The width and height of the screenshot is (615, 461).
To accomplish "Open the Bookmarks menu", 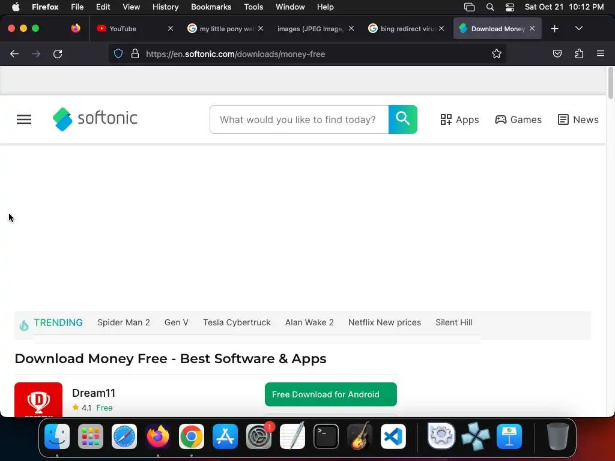I will point(211,7).
